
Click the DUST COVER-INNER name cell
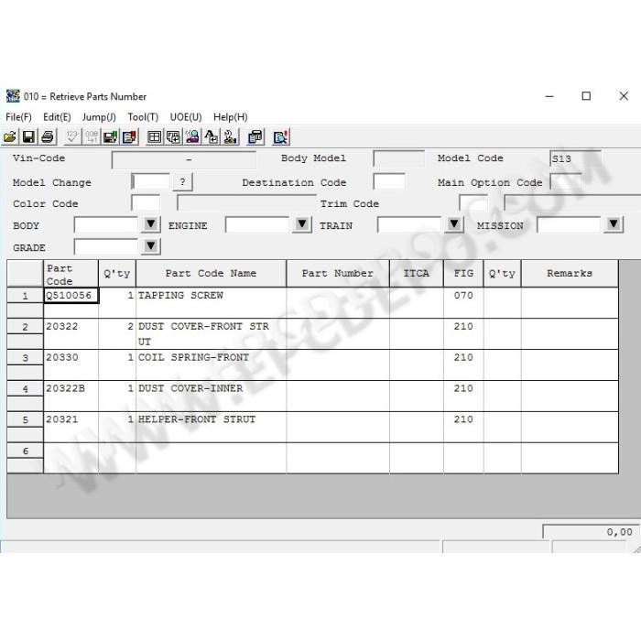pyautogui.click(x=211, y=397)
